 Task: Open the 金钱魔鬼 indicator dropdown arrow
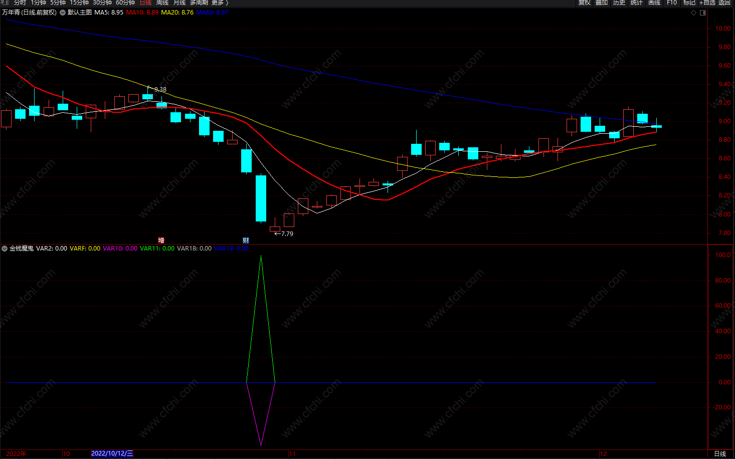[5, 249]
